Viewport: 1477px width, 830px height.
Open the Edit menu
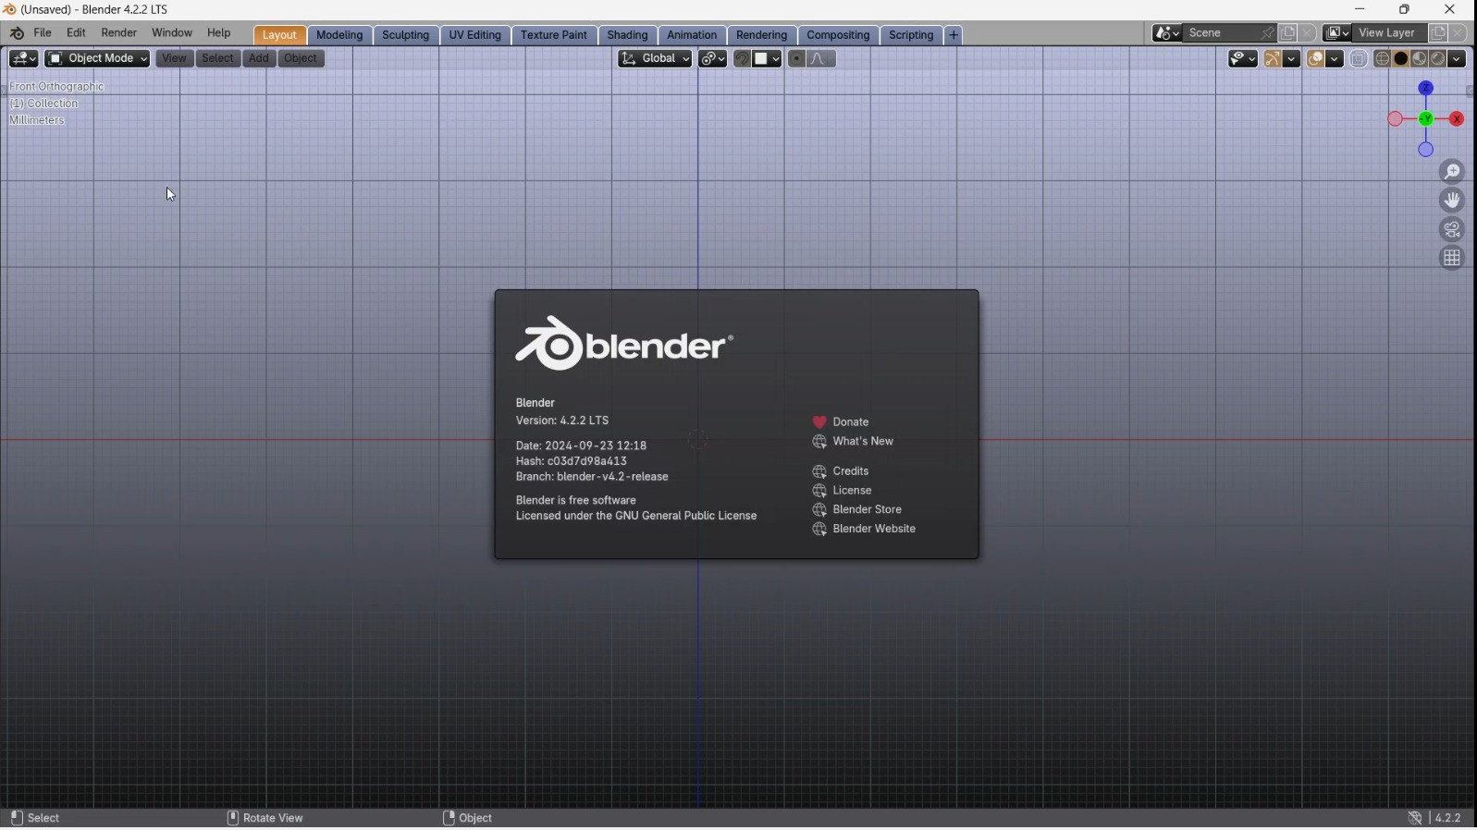pyautogui.click(x=77, y=33)
